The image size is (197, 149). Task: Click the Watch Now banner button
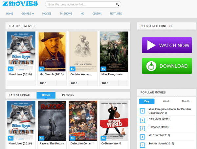pos(167,45)
